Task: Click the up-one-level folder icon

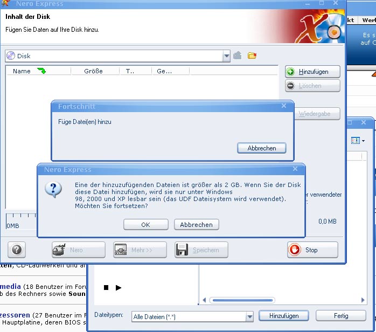Action: click(238, 56)
